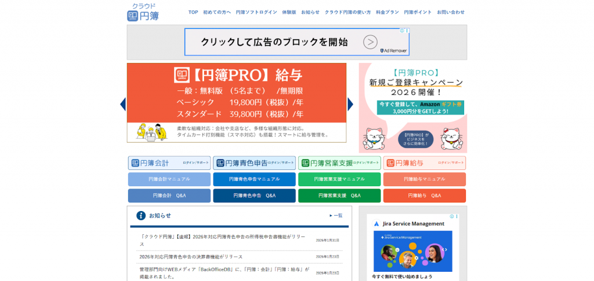Click the 円簿 icon in 円簿PRO給与 slide title
The width and height of the screenshot is (594, 281).
182,75
